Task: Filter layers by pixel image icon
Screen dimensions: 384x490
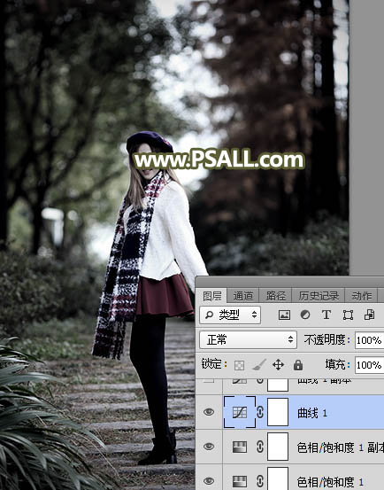Action: [284, 315]
